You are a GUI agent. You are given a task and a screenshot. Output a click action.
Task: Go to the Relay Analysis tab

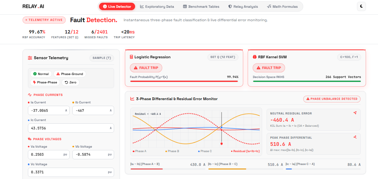[x=243, y=6]
